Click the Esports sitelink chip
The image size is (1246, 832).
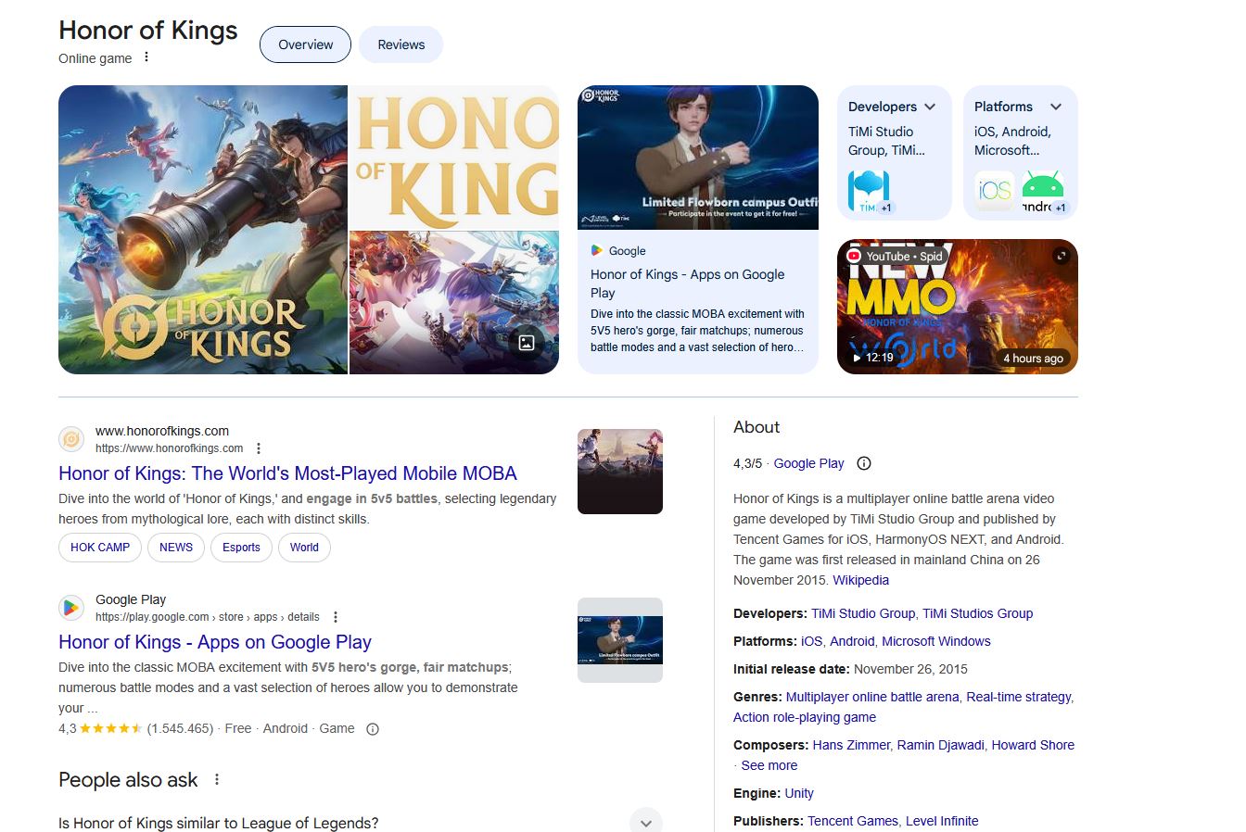pos(241,548)
